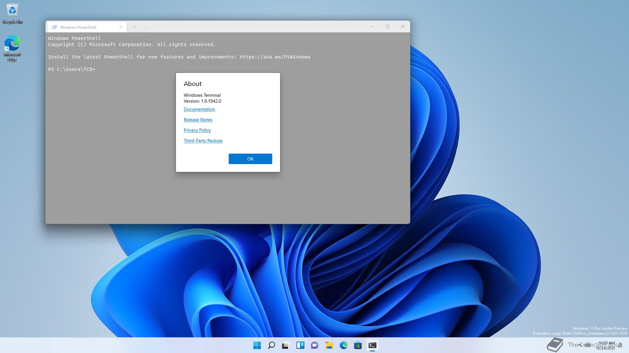
Task: Open Microsoft Store from the taskbar
Action: (x=358, y=345)
